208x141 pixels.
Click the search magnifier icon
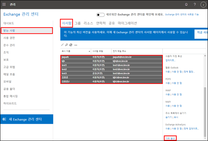point(66,45)
